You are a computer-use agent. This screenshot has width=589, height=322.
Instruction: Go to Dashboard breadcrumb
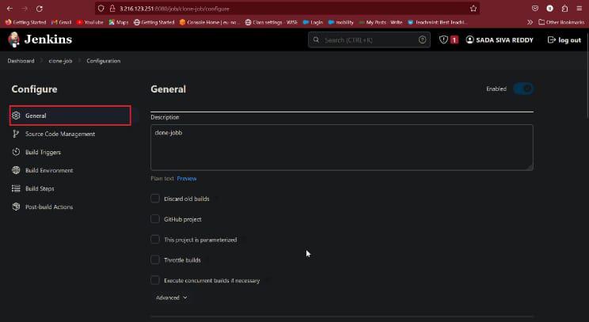21,61
